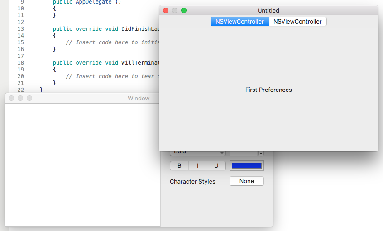Open the font style dropdown behind Untitled window

[197, 153]
